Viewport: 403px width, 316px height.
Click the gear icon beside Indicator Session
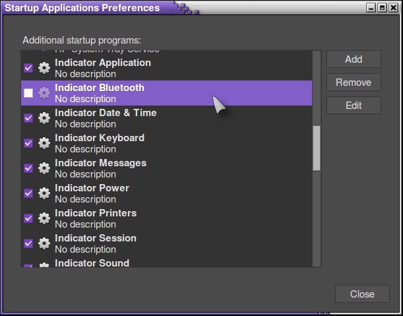click(x=44, y=243)
